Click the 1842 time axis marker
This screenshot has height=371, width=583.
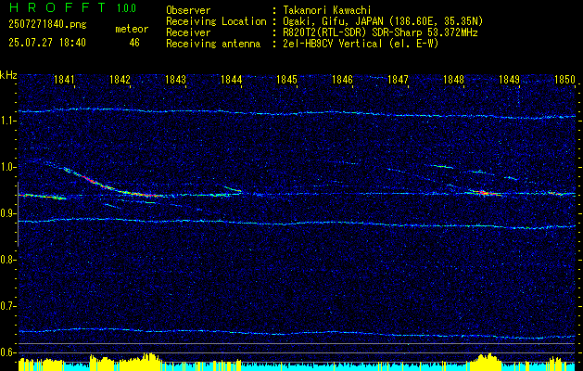[x=120, y=79]
